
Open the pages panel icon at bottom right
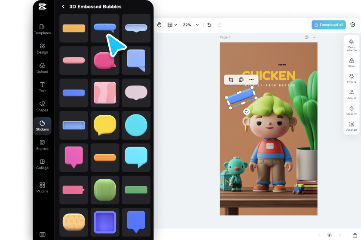(x=355, y=235)
